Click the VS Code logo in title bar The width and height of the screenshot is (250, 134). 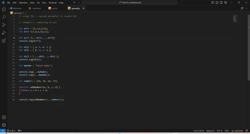pyautogui.click(x=3, y=3)
